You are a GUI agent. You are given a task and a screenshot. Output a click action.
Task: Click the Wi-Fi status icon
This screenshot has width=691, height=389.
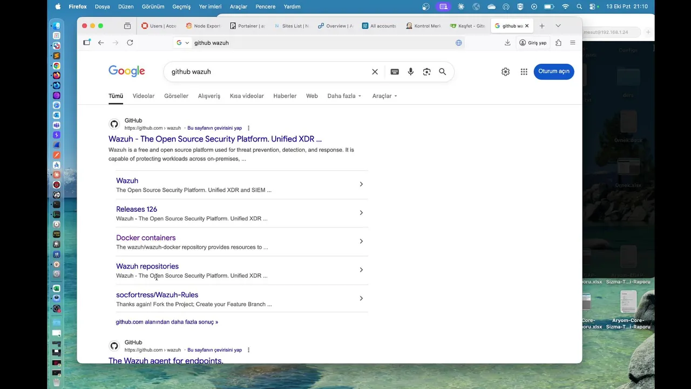(565, 6)
